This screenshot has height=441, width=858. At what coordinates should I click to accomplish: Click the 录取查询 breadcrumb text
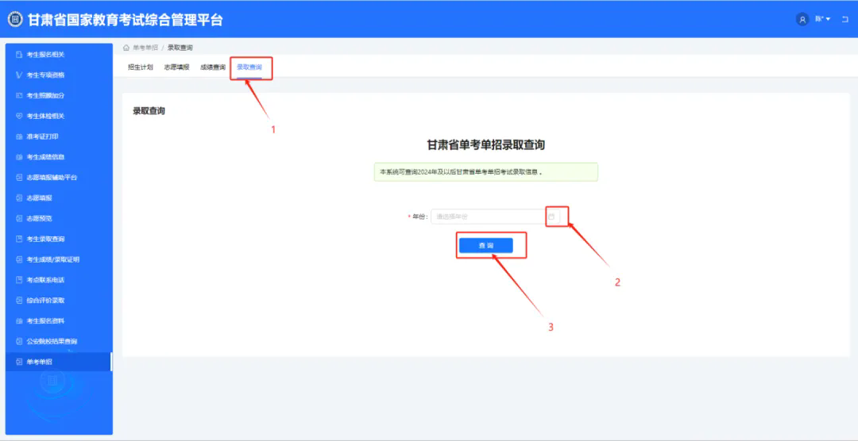pos(180,48)
